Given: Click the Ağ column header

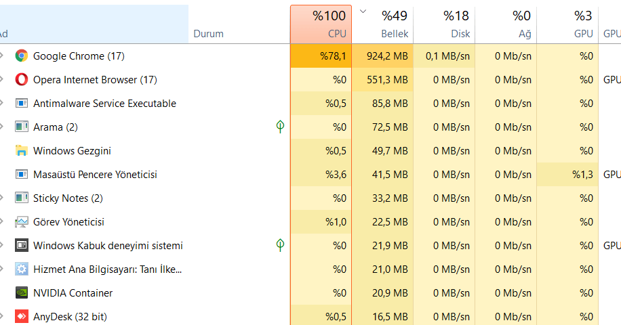Looking at the screenshot, I should (x=506, y=24).
